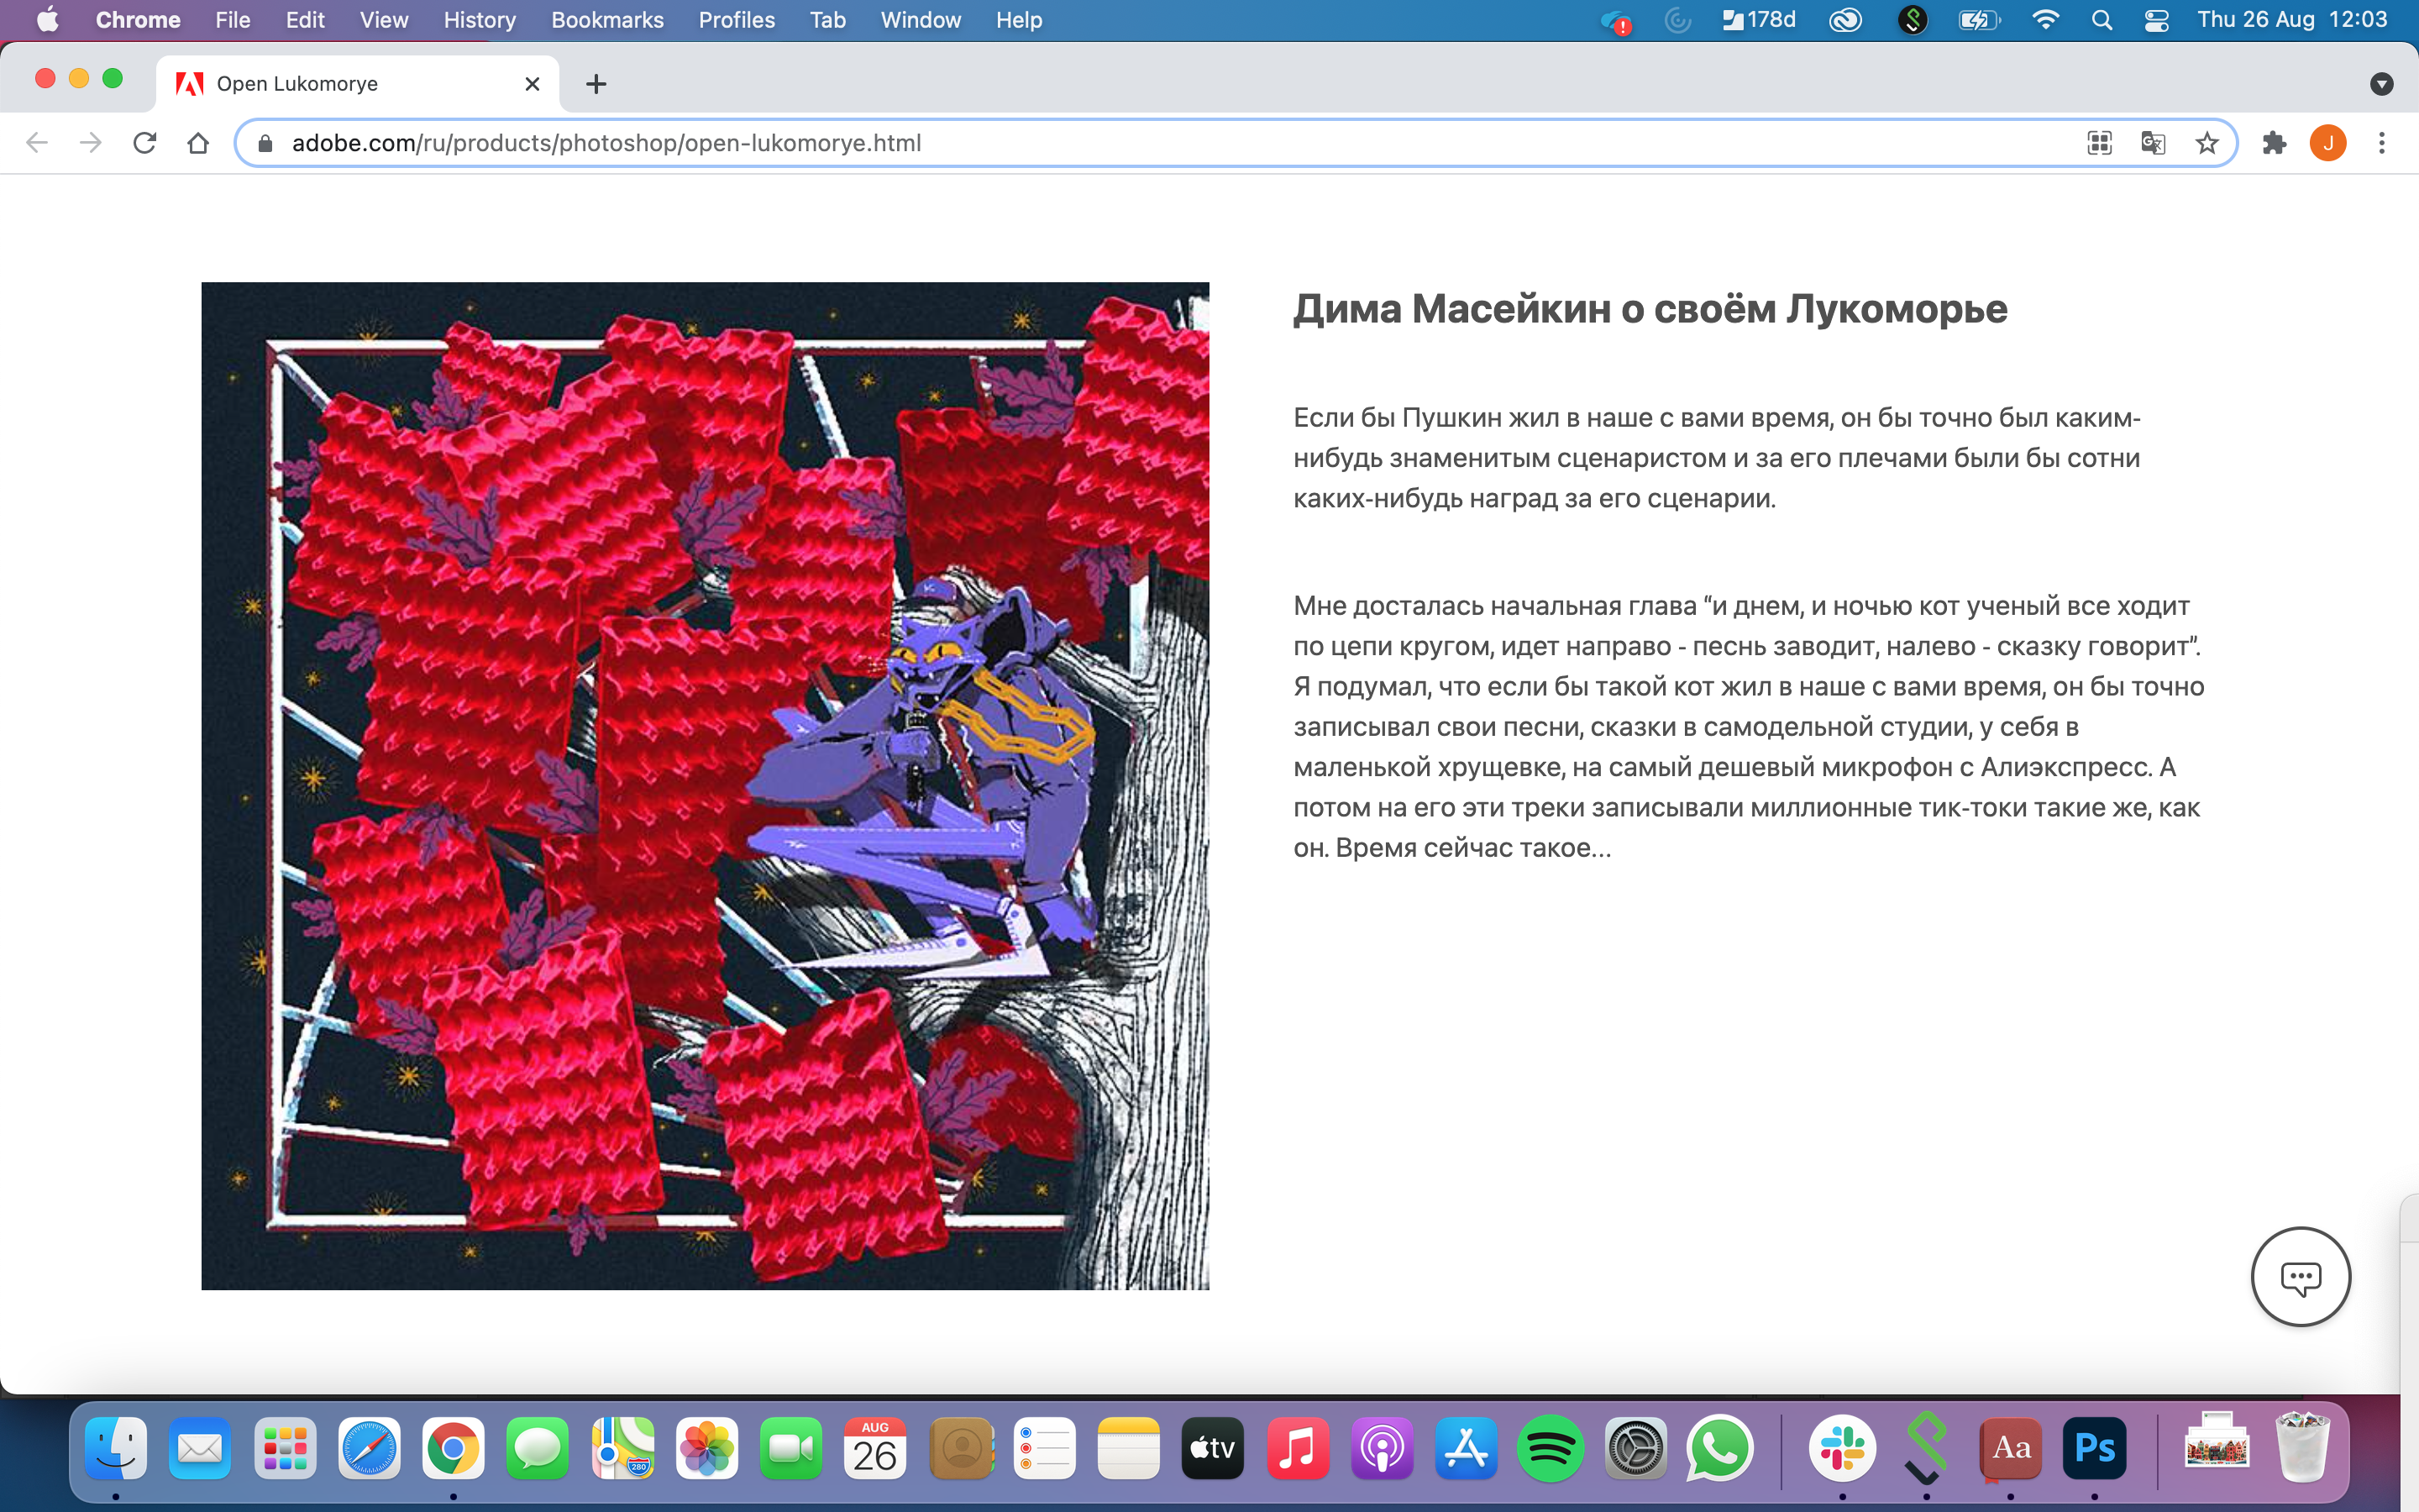Open Safari from the Dock
Image resolution: width=2419 pixels, height=1512 pixels.
point(369,1448)
